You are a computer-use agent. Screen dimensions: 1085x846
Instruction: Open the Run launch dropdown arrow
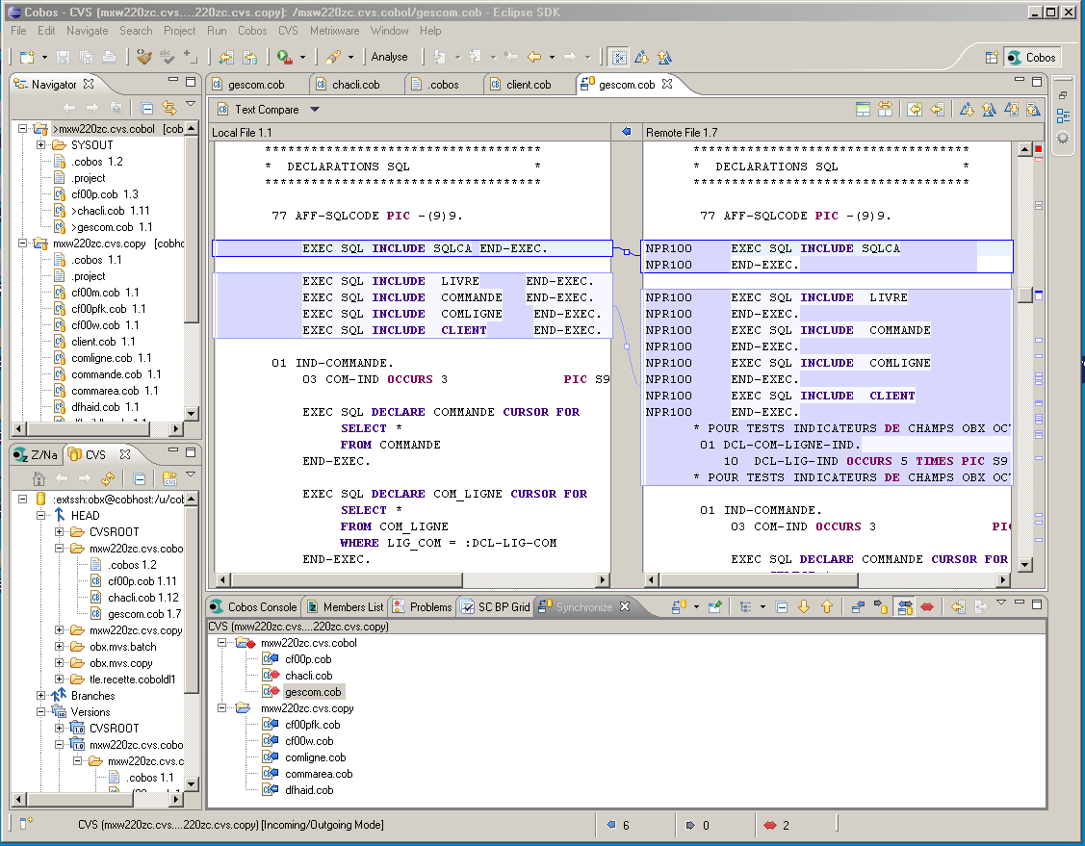302,58
